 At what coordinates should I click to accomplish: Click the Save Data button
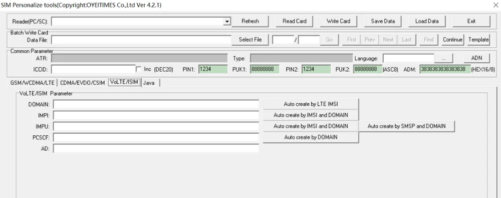pyautogui.click(x=383, y=21)
